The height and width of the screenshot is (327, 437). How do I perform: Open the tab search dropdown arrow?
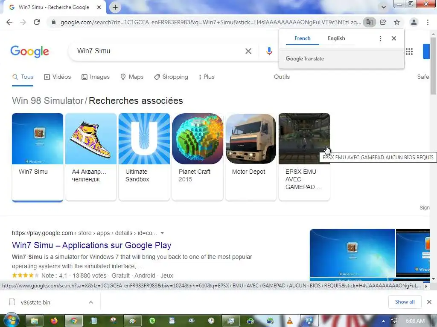click(x=384, y=7)
